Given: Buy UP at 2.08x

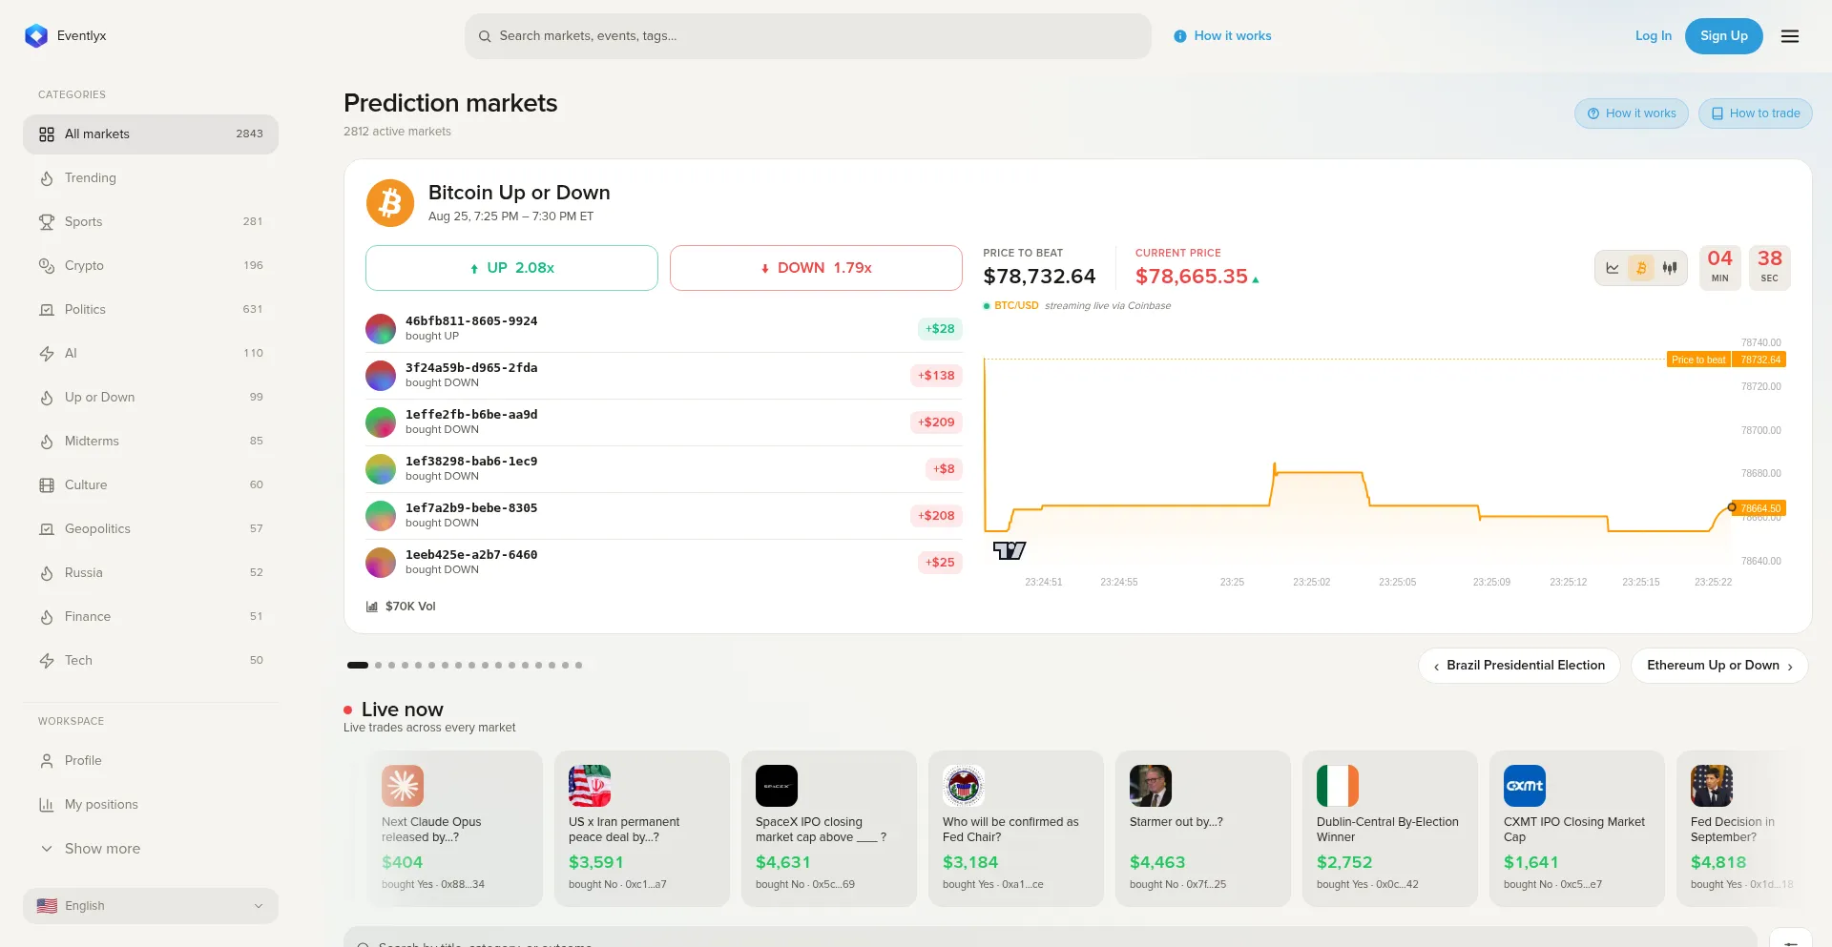Looking at the screenshot, I should [x=511, y=268].
